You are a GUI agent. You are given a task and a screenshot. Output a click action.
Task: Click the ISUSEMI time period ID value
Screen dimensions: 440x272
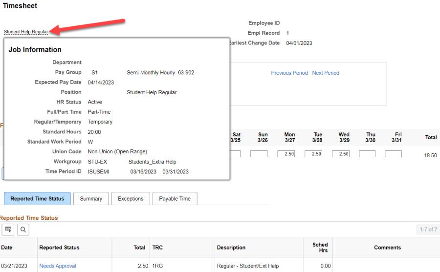[98, 171]
